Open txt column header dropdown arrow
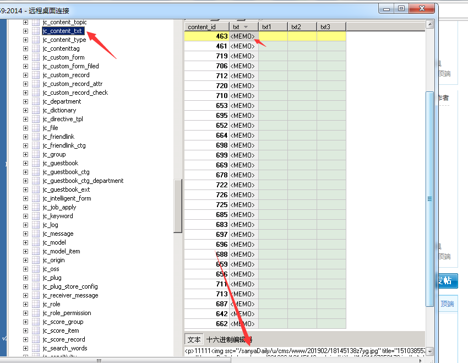The image size is (468, 363). tap(246, 27)
